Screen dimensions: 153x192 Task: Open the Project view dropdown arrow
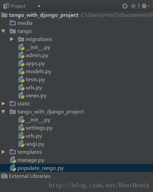pos(39,6)
